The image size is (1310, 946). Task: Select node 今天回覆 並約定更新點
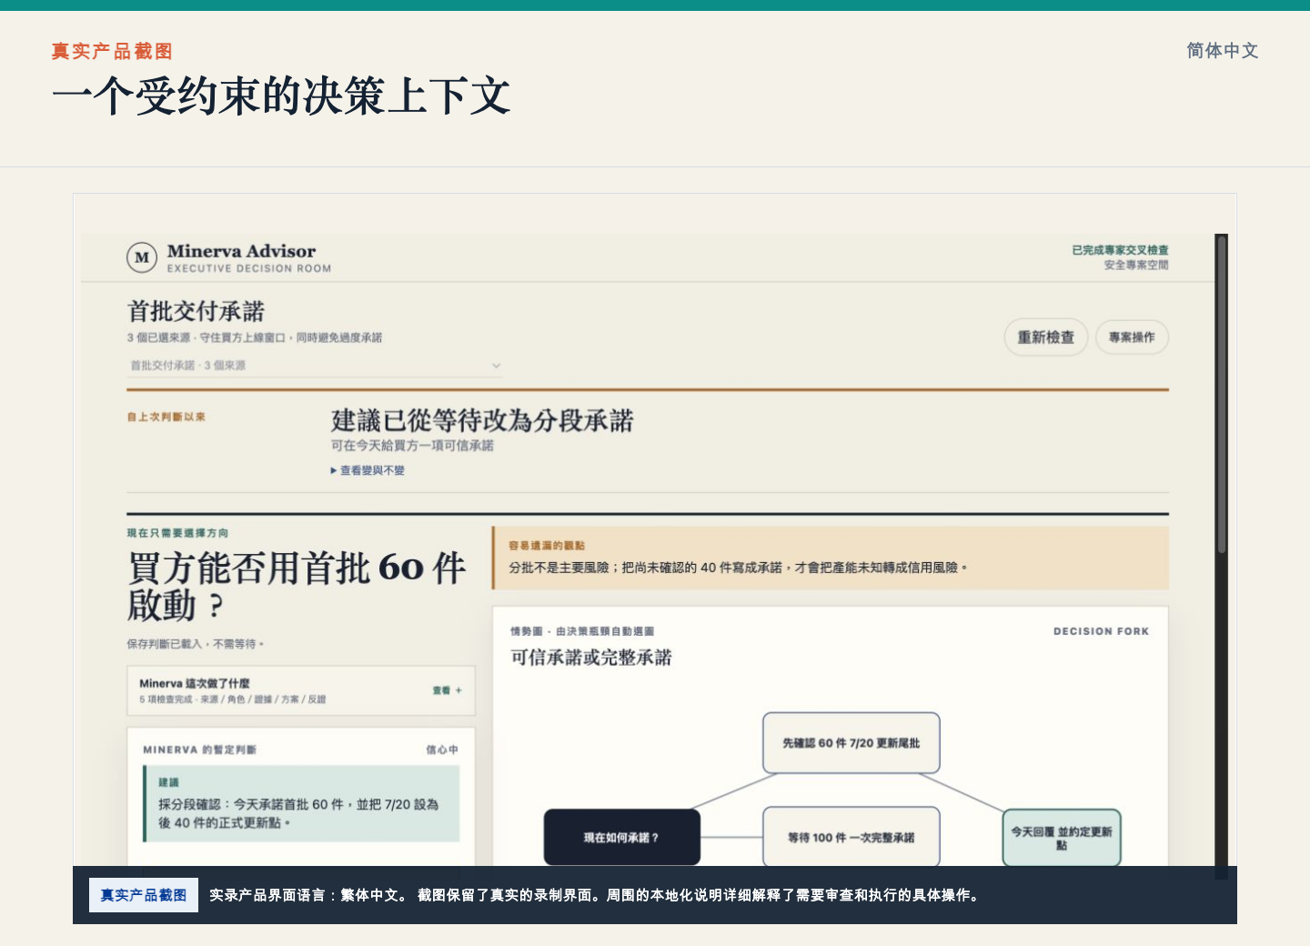1062,838
